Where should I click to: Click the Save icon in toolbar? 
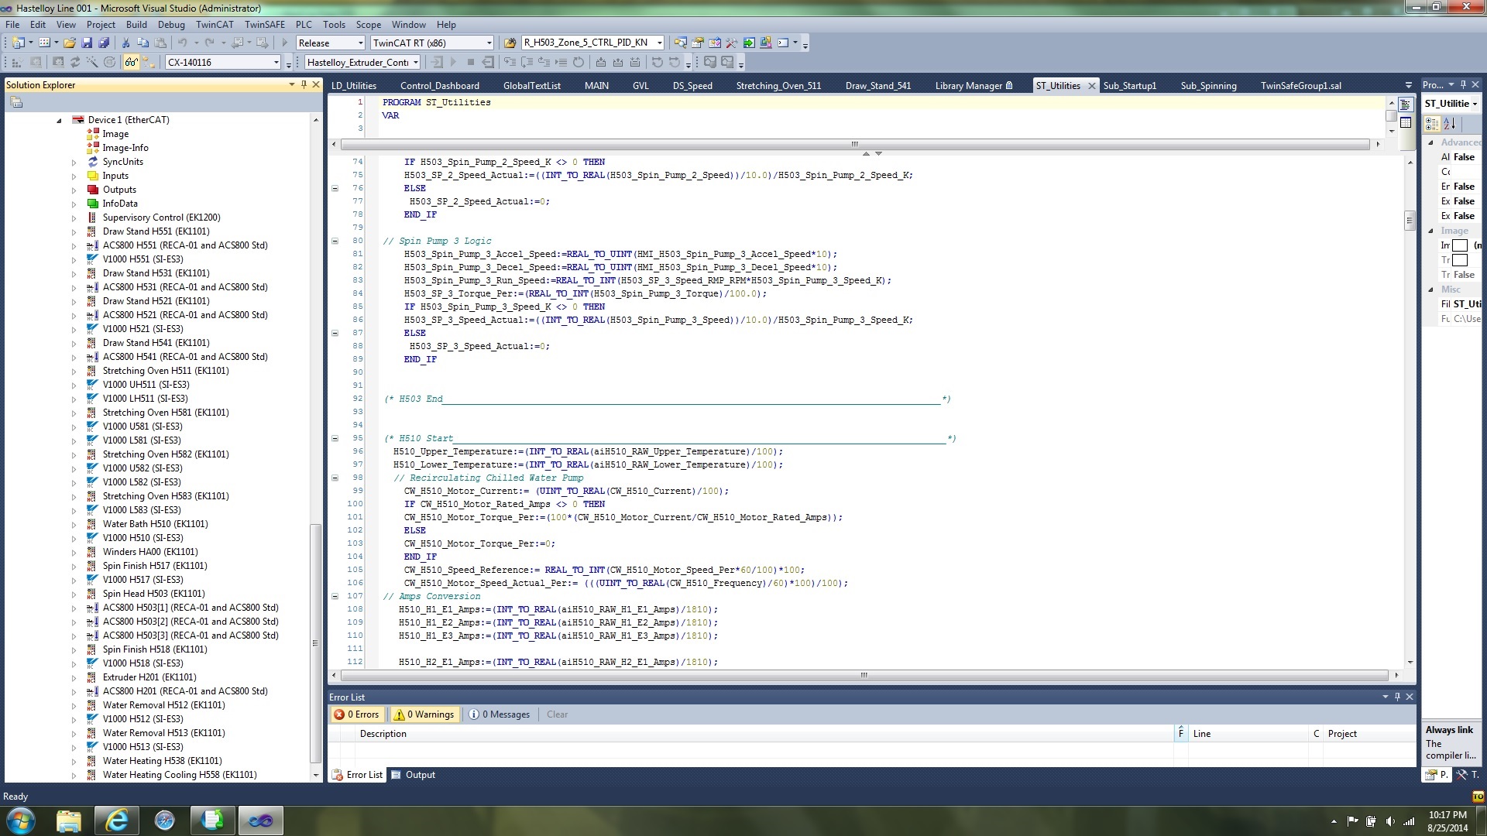coord(87,43)
